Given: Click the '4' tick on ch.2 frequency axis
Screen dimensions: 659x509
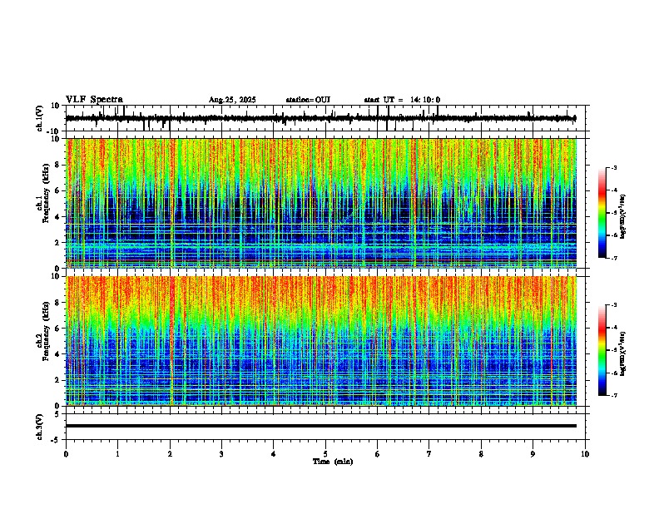Looking at the screenshot, I should click(x=57, y=354).
